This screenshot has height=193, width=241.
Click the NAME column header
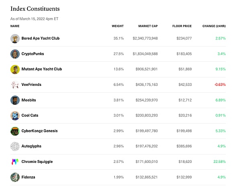pos(15,26)
